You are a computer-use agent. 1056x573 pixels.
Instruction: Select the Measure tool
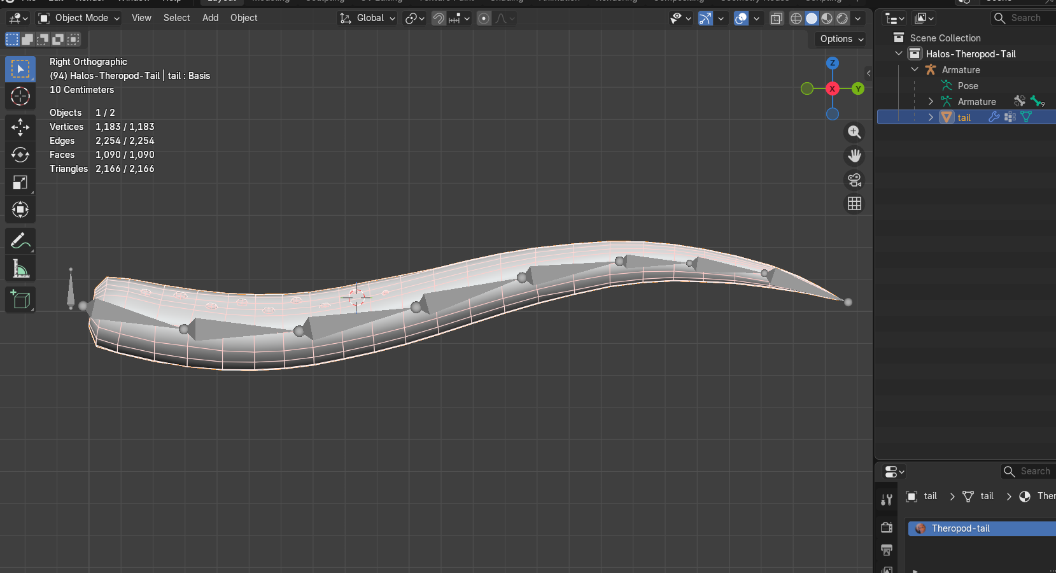(x=20, y=269)
